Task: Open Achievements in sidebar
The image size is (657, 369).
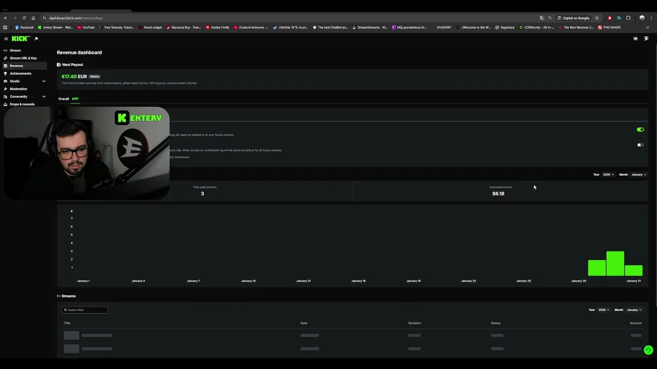Action: point(20,73)
